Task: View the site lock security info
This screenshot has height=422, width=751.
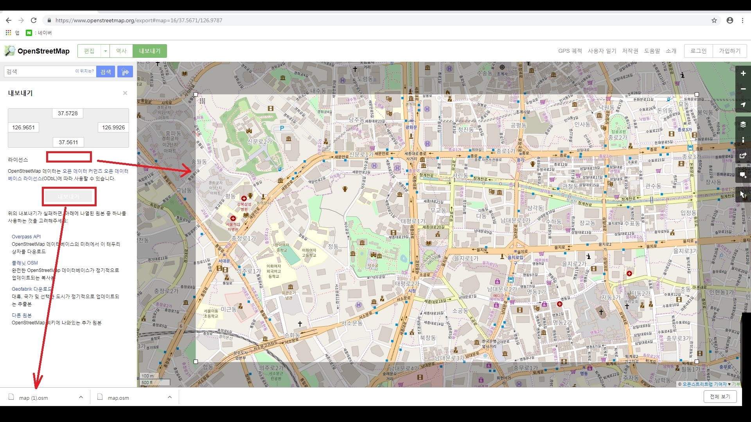Action: pyautogui.click(x=49, y=20)
